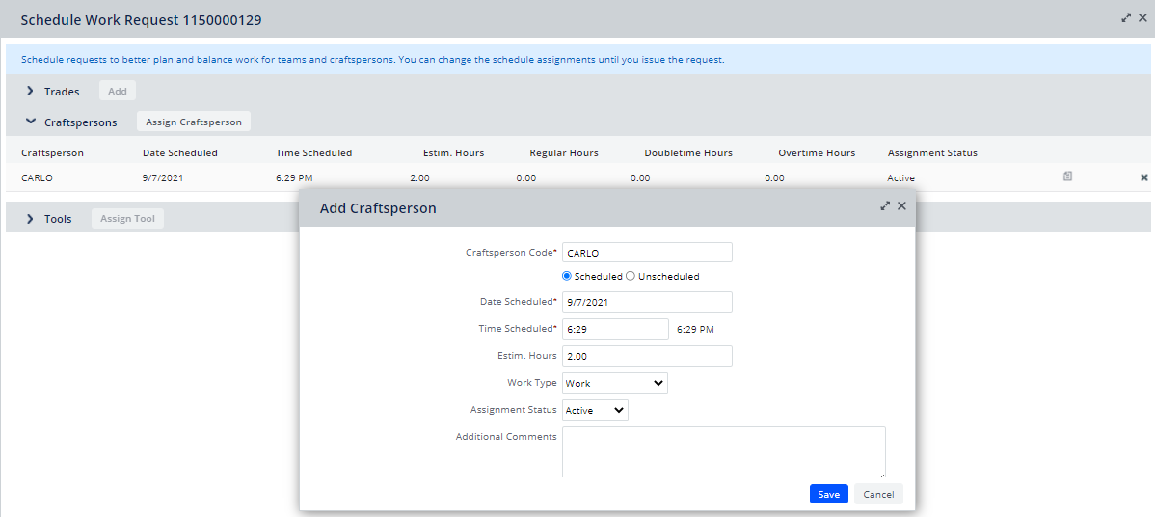Viewport: 1155px width, 517px height.
Task: Focus the Craftsperson Code field
Action: point(648,253)
